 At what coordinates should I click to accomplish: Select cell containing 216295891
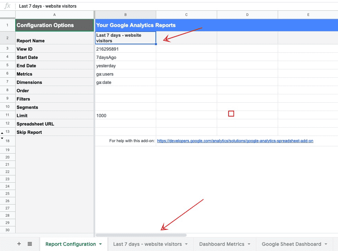[x=125, y=49]
